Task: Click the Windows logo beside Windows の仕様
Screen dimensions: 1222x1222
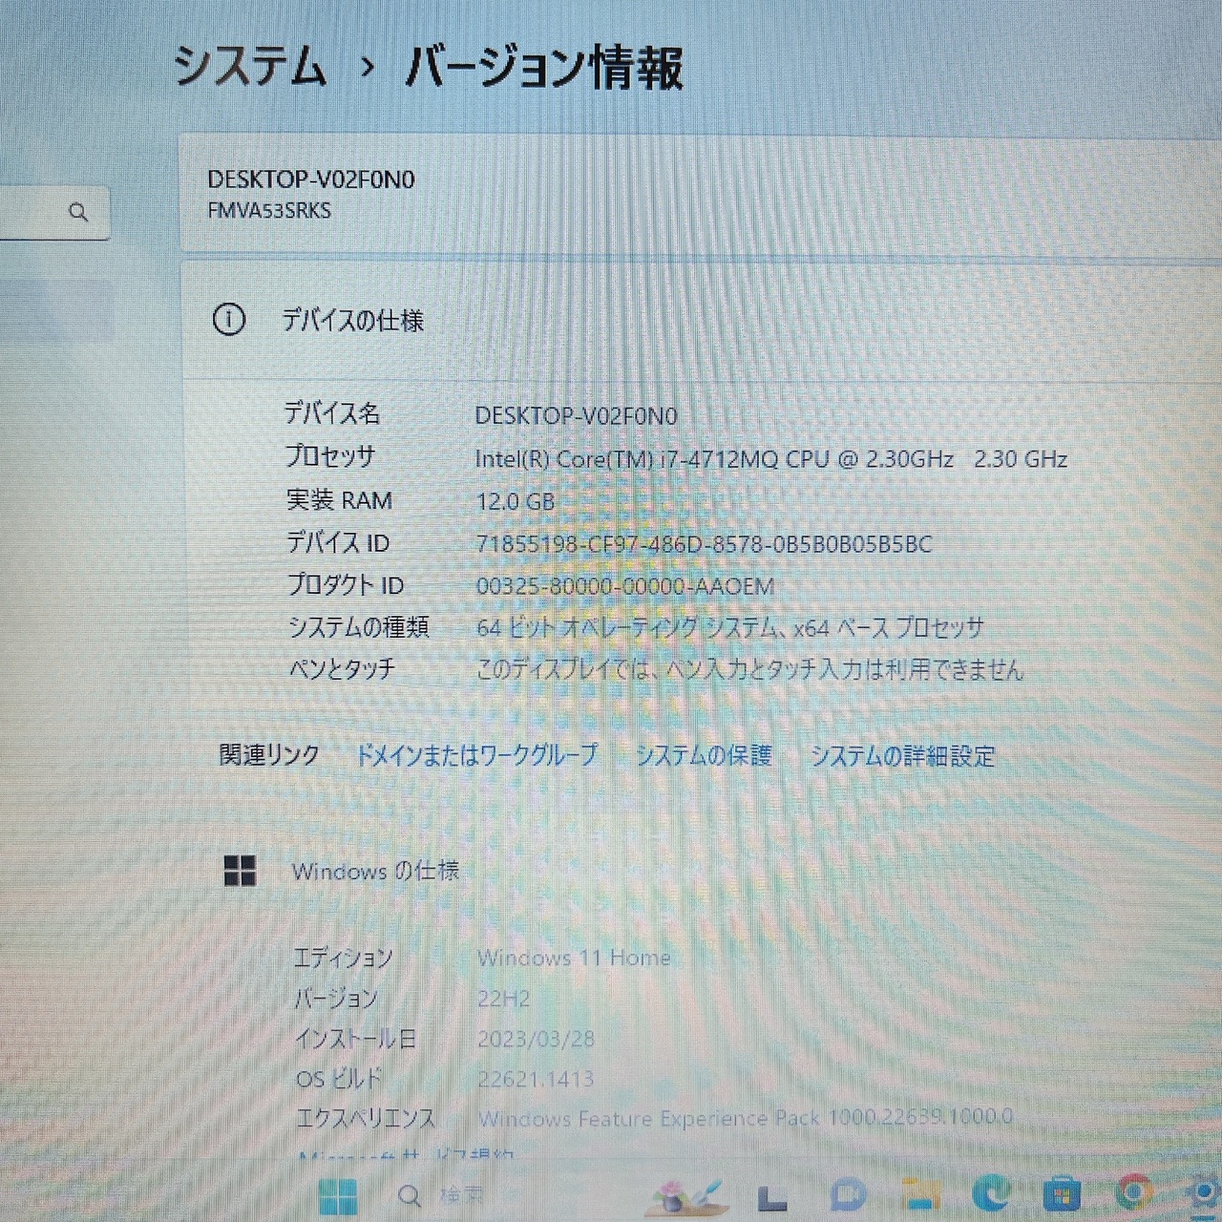Action: click(x=240, y=871)
